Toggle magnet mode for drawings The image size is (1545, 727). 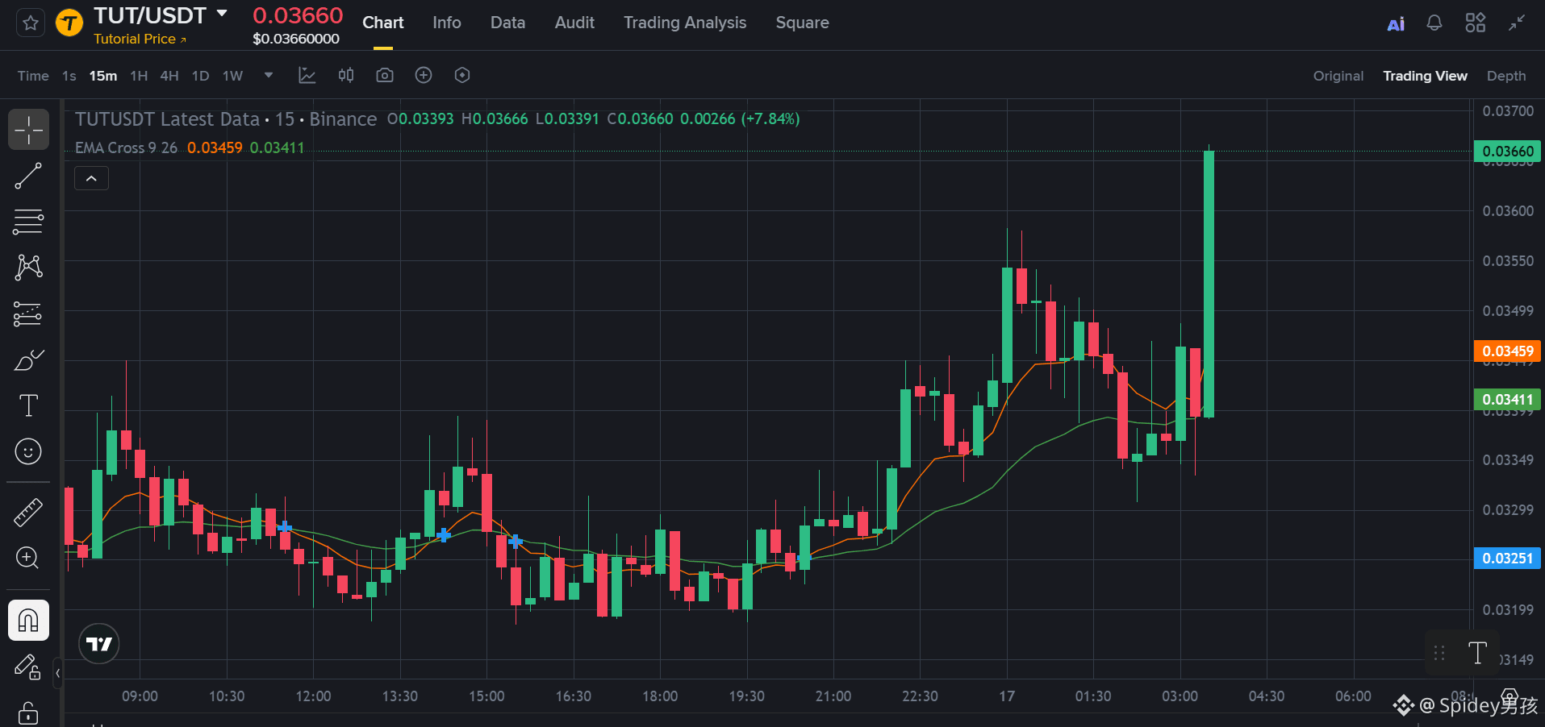tap(28, 621)
